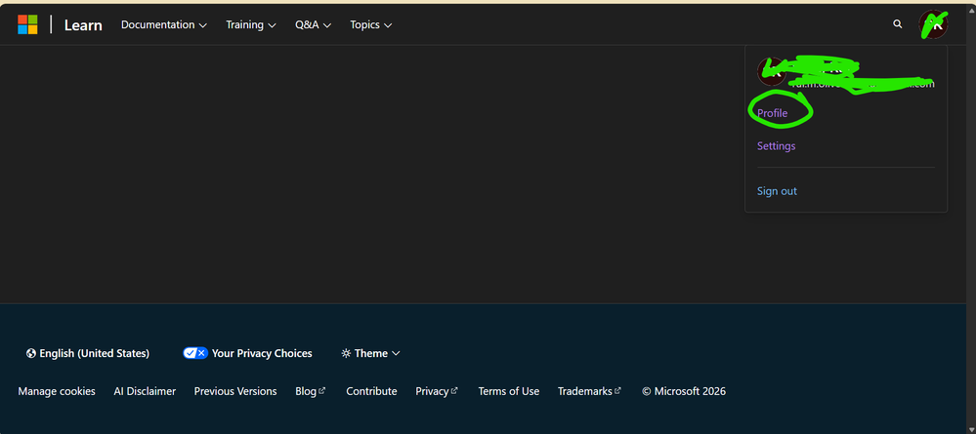Image resolution: width=976 pixels, height=434 pixels.
Task: Open the Manage cookies link
Action: [x=57, y=391]
